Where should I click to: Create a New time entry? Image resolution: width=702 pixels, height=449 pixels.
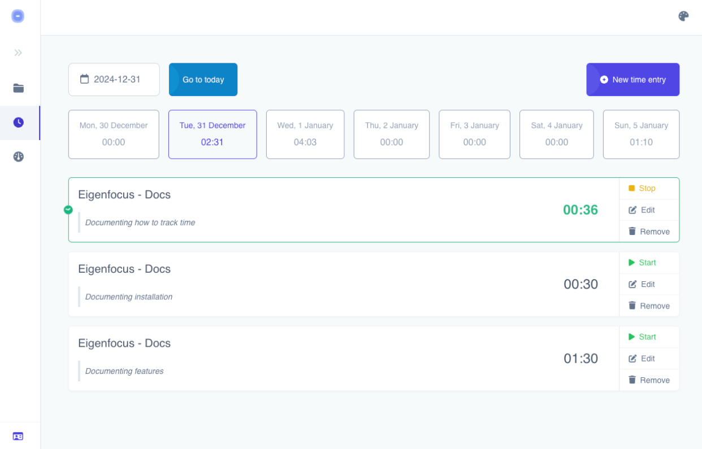click(632, 80)
